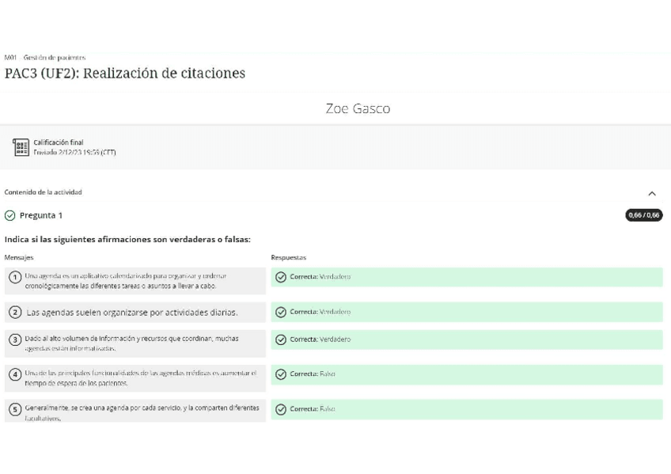Click the Calificación final label

pyautogui.click(x=59, y=142)
